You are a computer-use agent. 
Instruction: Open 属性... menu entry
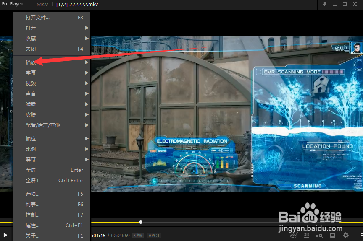point(52,225)
